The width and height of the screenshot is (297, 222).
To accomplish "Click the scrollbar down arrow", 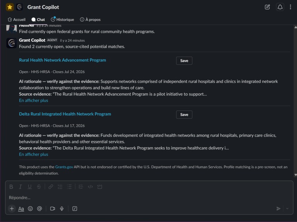I will pos(295,175).
